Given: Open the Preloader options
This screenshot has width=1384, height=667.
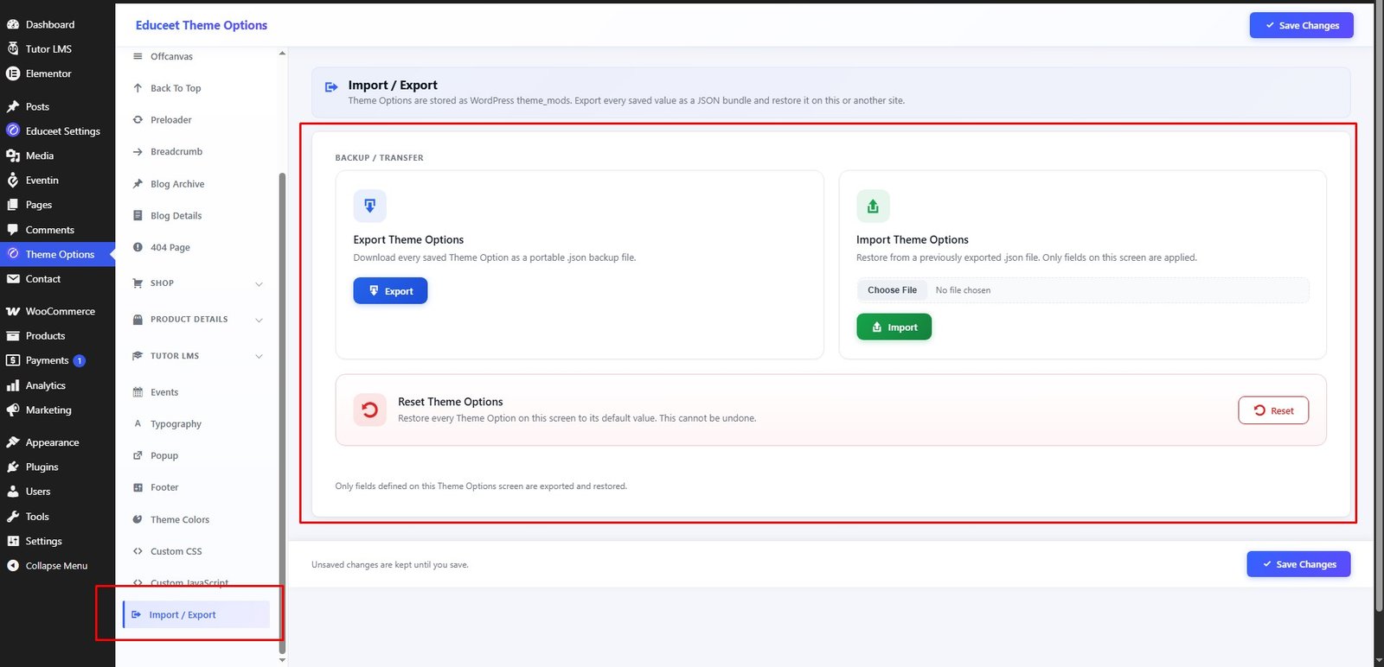Looking at the screenshot, I should click(x=171, y=120).
